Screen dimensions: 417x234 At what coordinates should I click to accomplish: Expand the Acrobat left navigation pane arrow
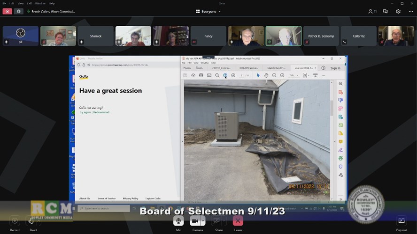(182, 141)
